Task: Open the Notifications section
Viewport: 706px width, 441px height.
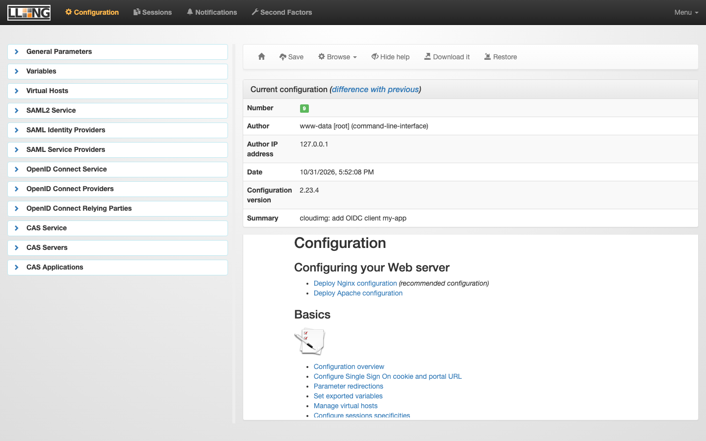Action: point(212,12)
